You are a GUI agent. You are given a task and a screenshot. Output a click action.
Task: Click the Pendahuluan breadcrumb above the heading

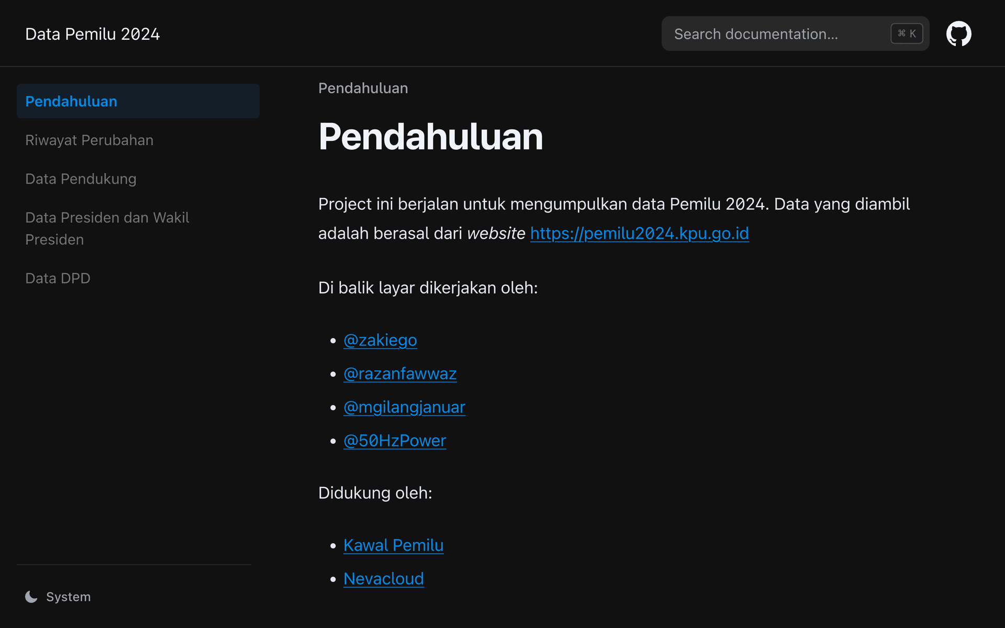[363, 88]
